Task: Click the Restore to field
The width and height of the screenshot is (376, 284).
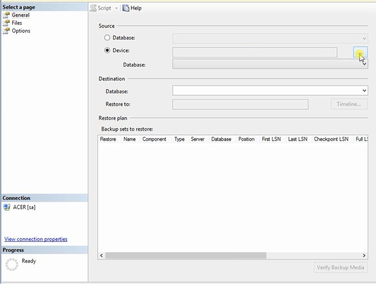Action: 240,104
